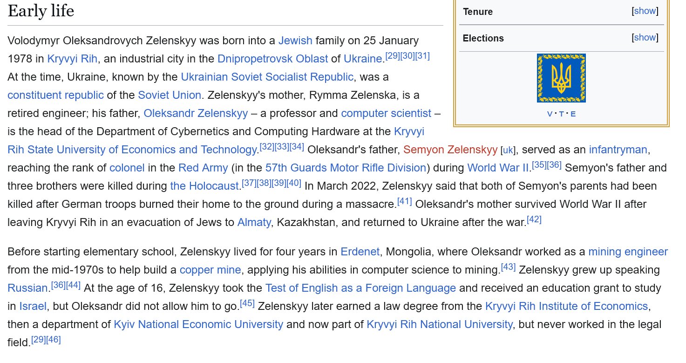The width and height of the screenshot is (686, 363).
Task: Jump to citation [46]
Action: (54, 339)
